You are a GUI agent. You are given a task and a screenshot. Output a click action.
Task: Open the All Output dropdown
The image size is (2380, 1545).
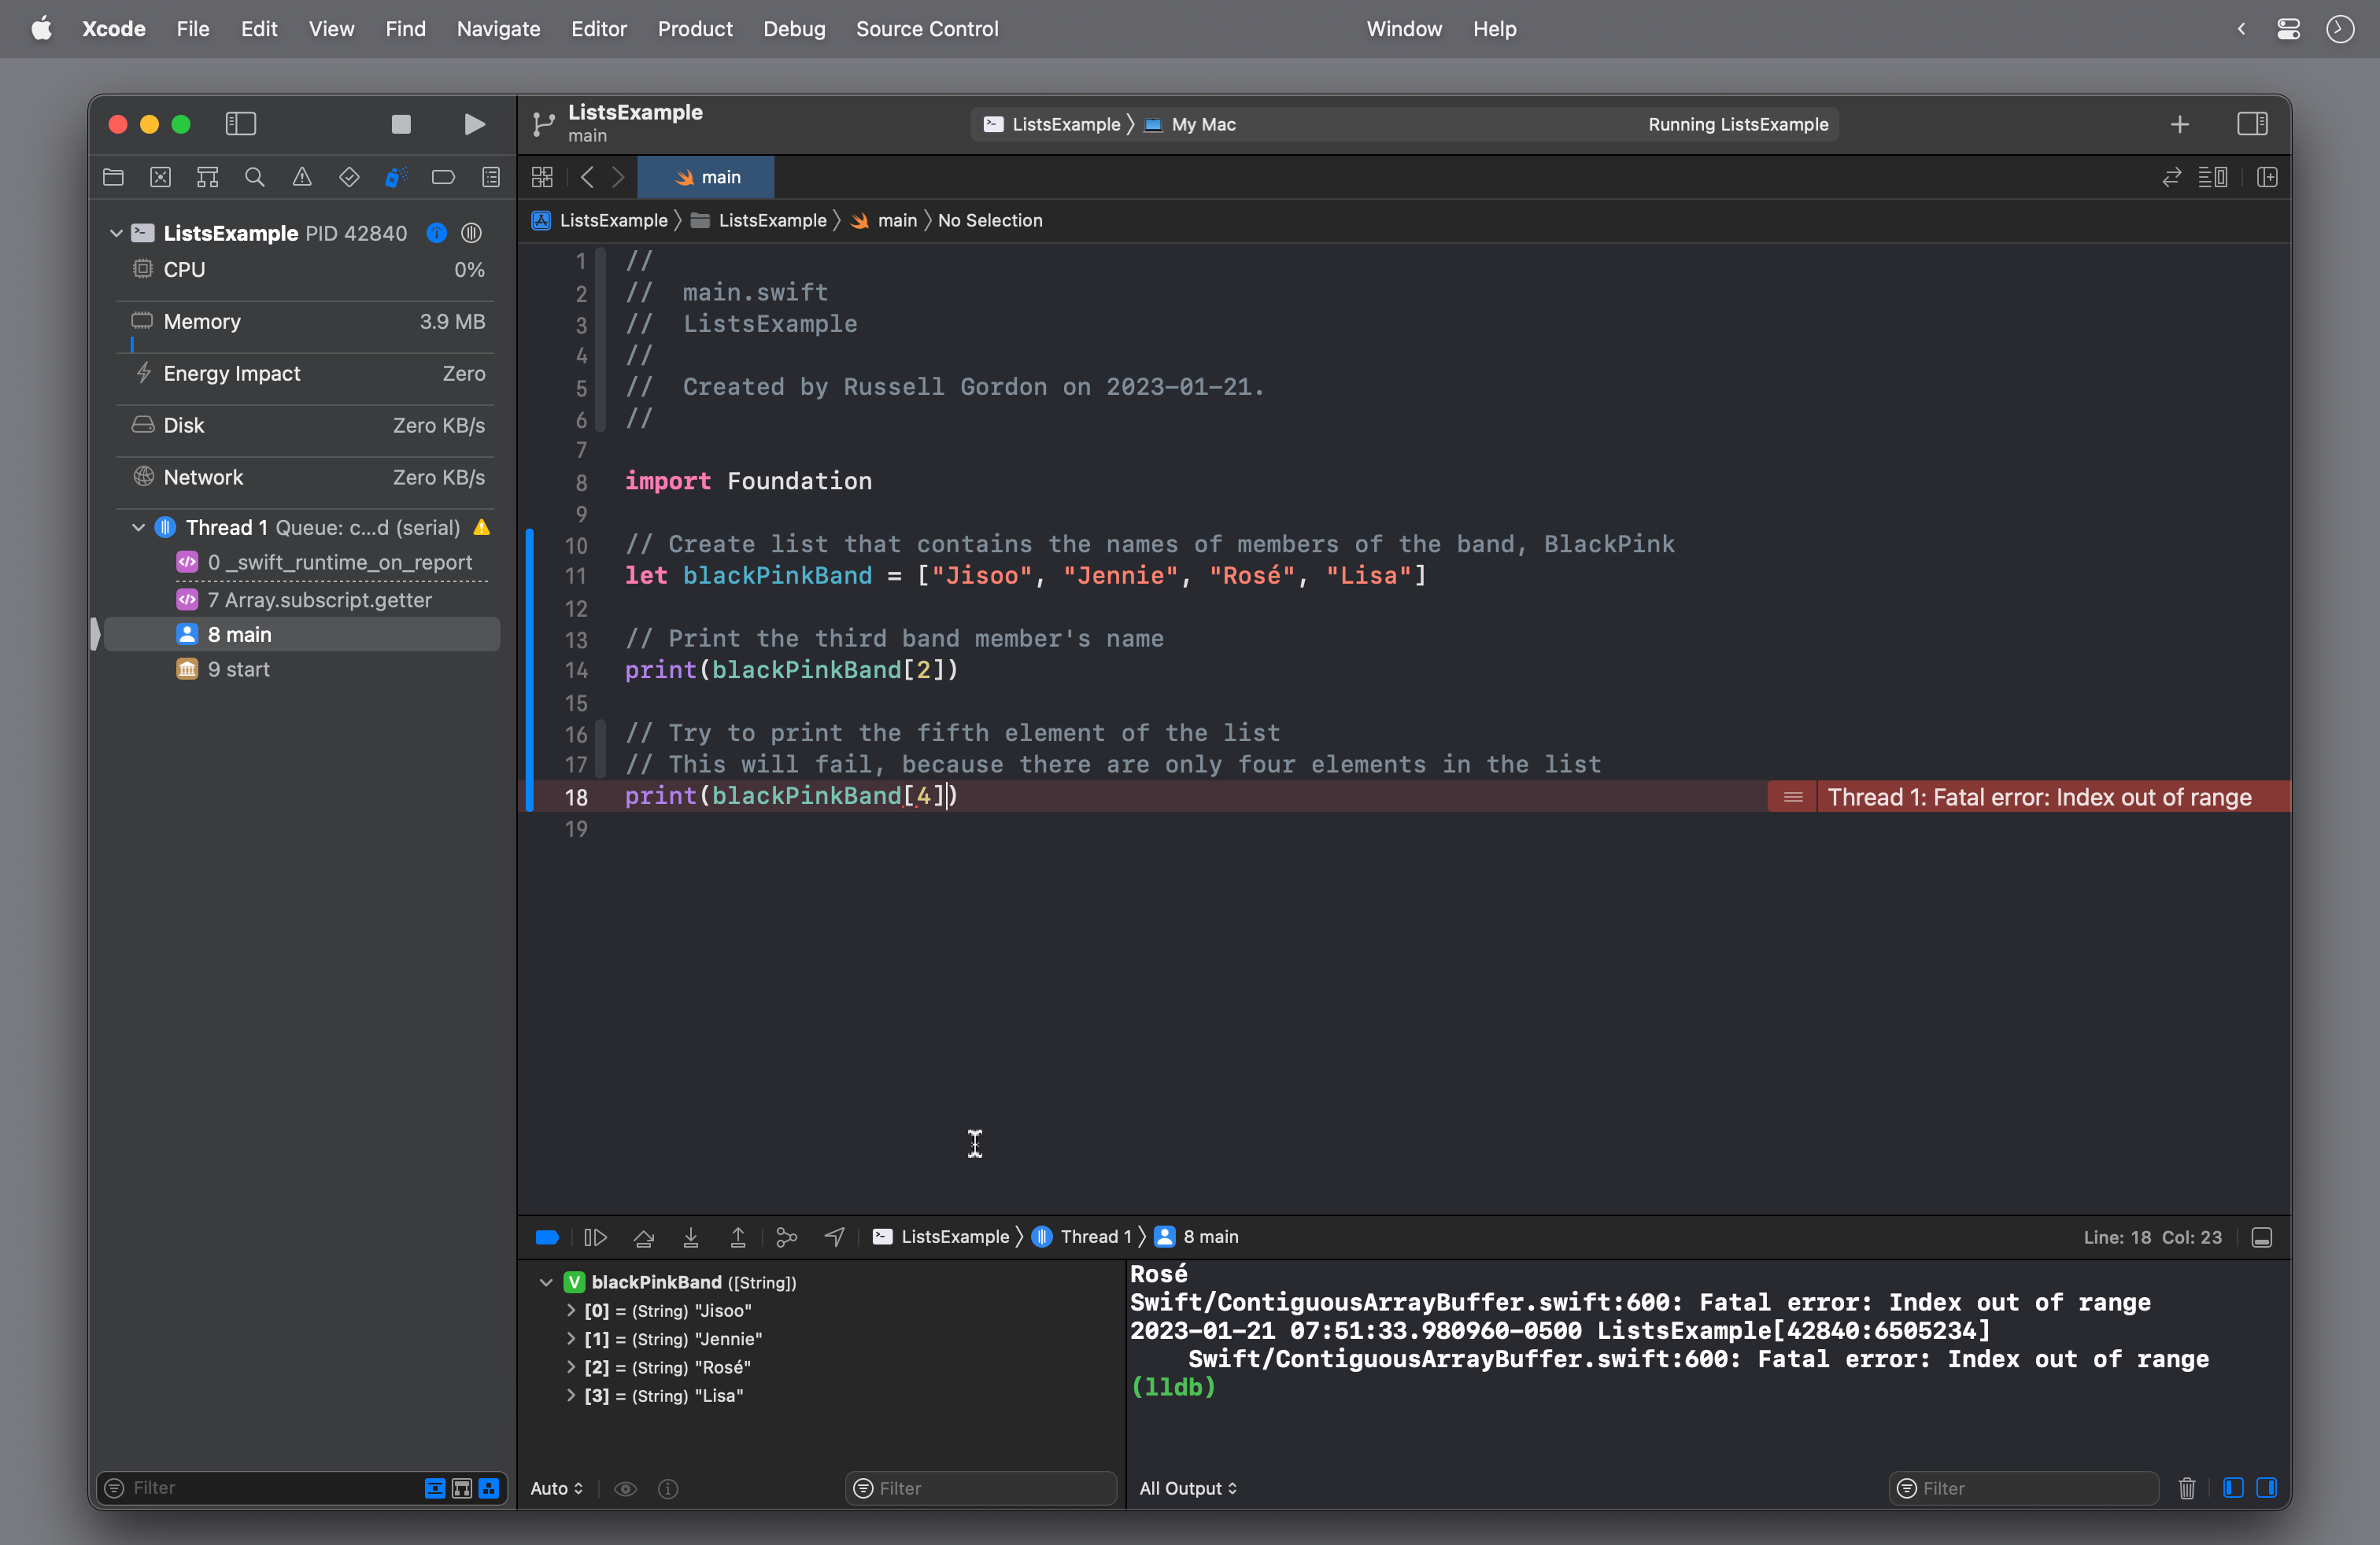point(1189,1488)
